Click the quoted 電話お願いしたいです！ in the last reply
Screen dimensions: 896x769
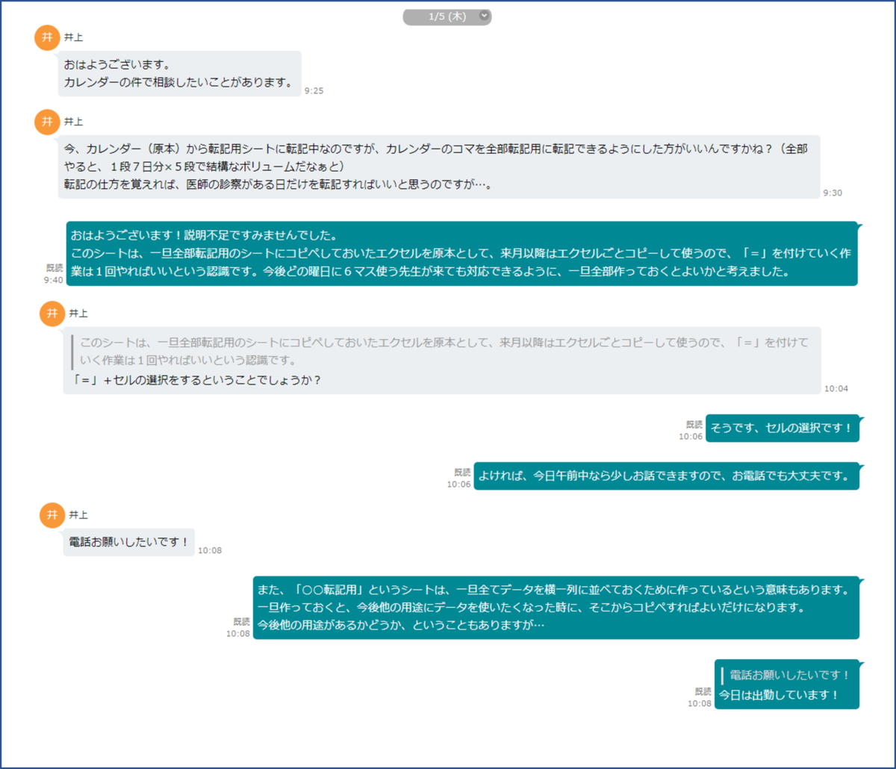point(789,675)
